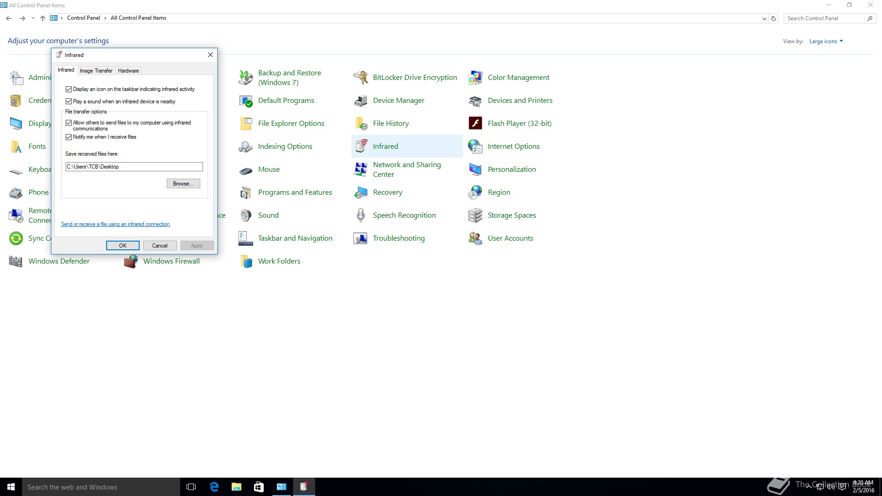Screen dimensions: 882x496
Task: Toggle Allow others to send files checkbox
Action: pyautogui.click(x=68, y=123)
